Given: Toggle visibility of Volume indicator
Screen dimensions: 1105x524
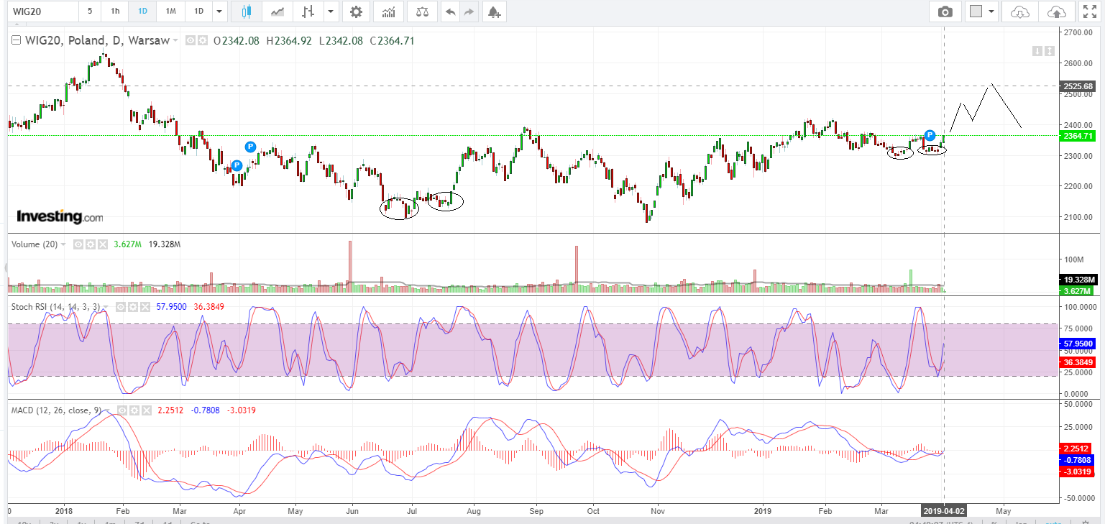Looking at the screenshot, I should click(79, 244).
